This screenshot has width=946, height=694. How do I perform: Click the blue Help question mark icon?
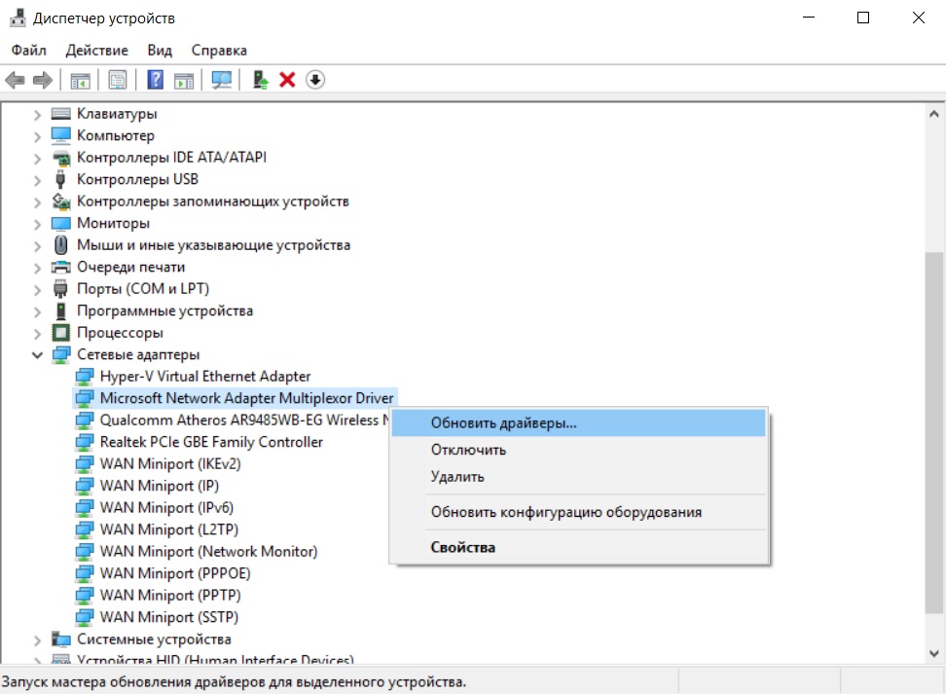[x=155, y=80]
